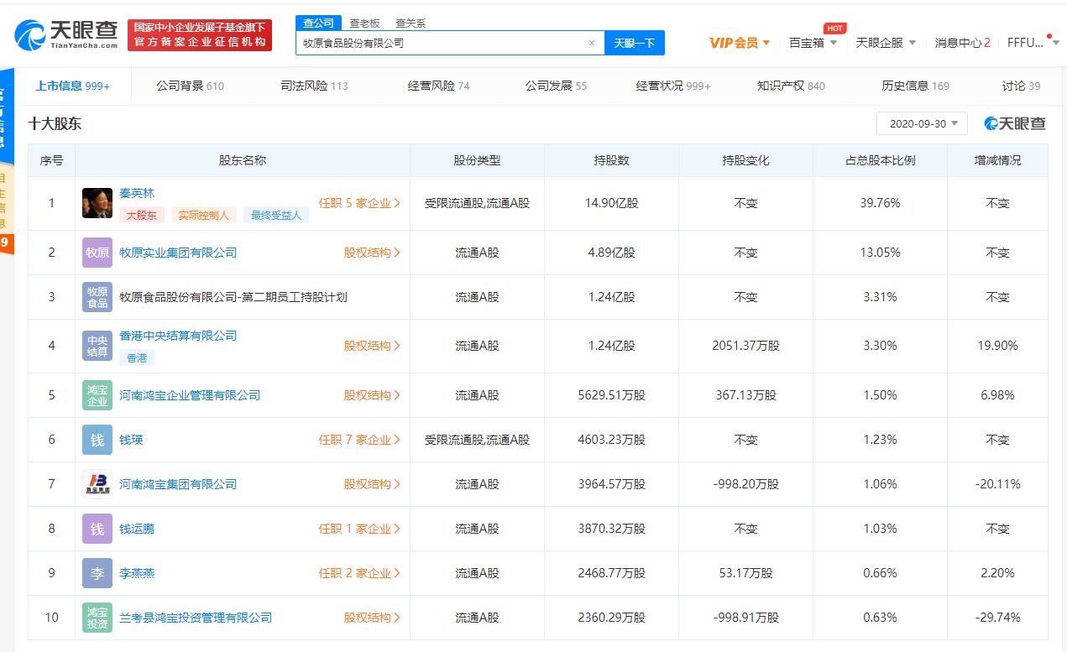
Task: Select the 上市信息 tab
Action: [x=72, y=86]
